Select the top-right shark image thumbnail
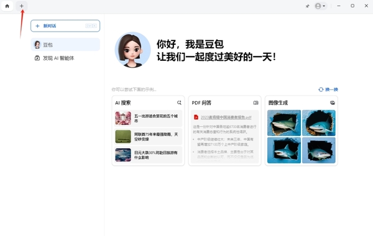 [319, 123]
